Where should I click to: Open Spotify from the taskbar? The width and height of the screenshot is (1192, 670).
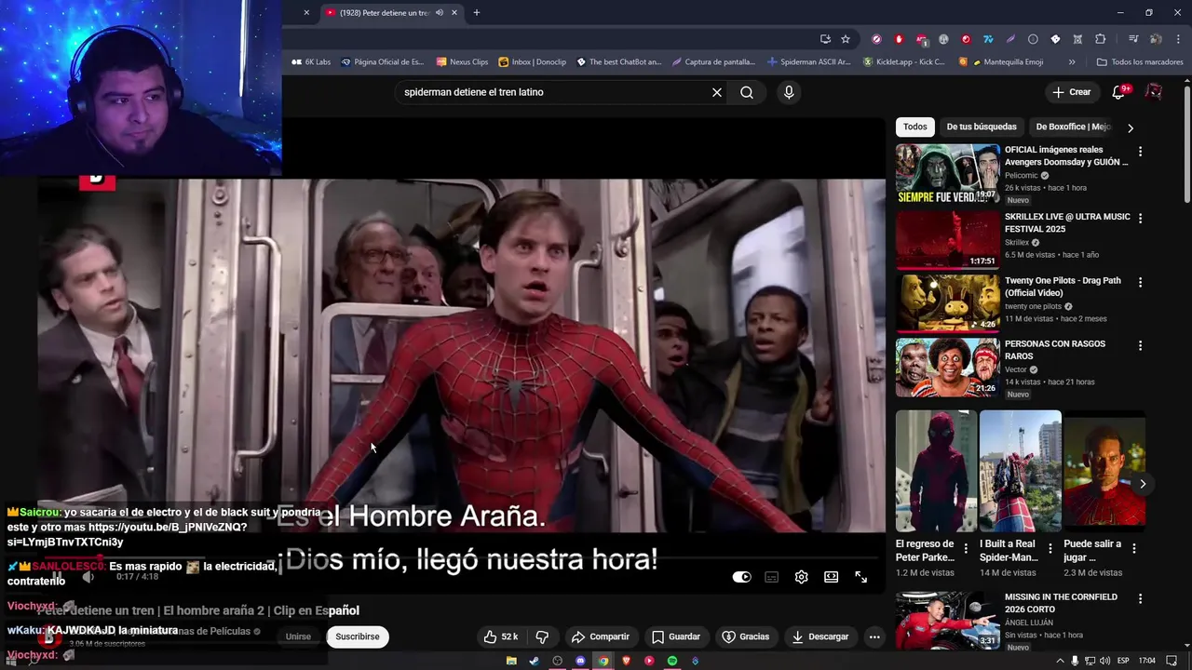[x=671, y=661]
